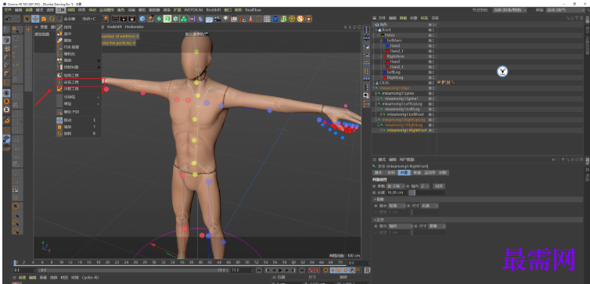
Task: Play the animation forward
Action: 280,270
